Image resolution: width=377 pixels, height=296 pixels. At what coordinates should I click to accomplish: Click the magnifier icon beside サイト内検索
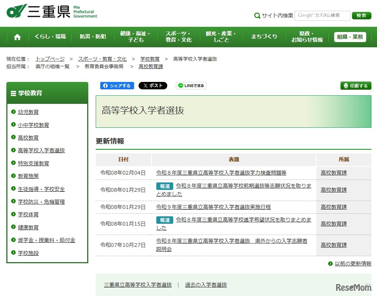tap(257, 16)
